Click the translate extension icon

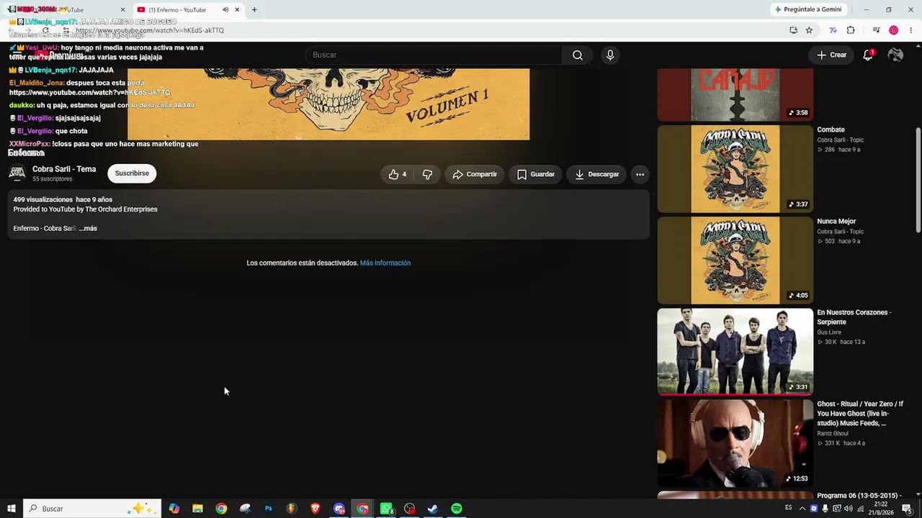(833, 30)
